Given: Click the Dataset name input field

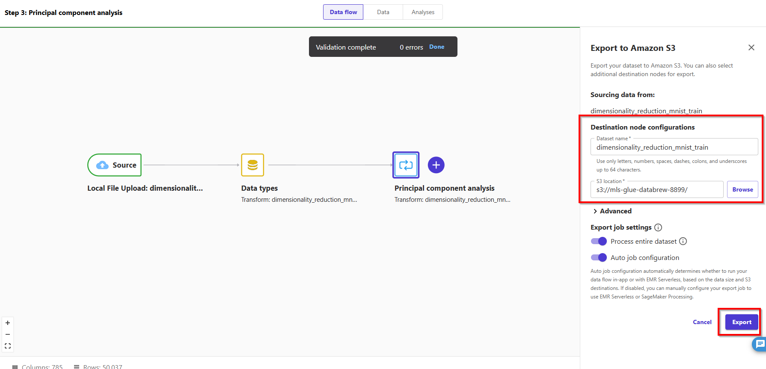Looking at the screenshot, I should click(x=674, y=147).
